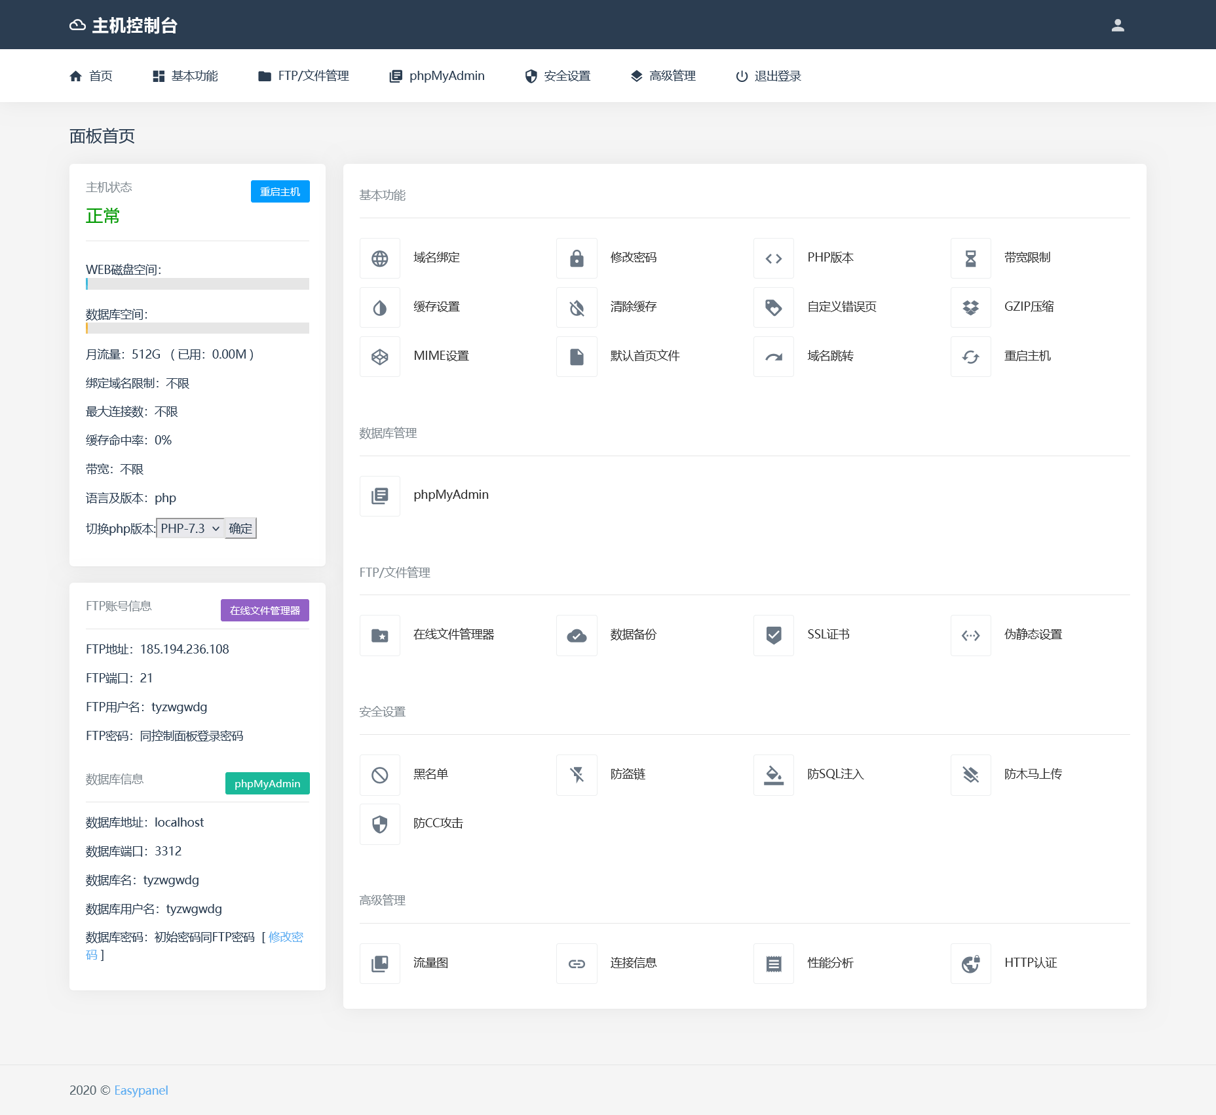Screen dimensions: 1216x1115
Task: Open the 缓存设置 icon
Action: pos(380,307)
